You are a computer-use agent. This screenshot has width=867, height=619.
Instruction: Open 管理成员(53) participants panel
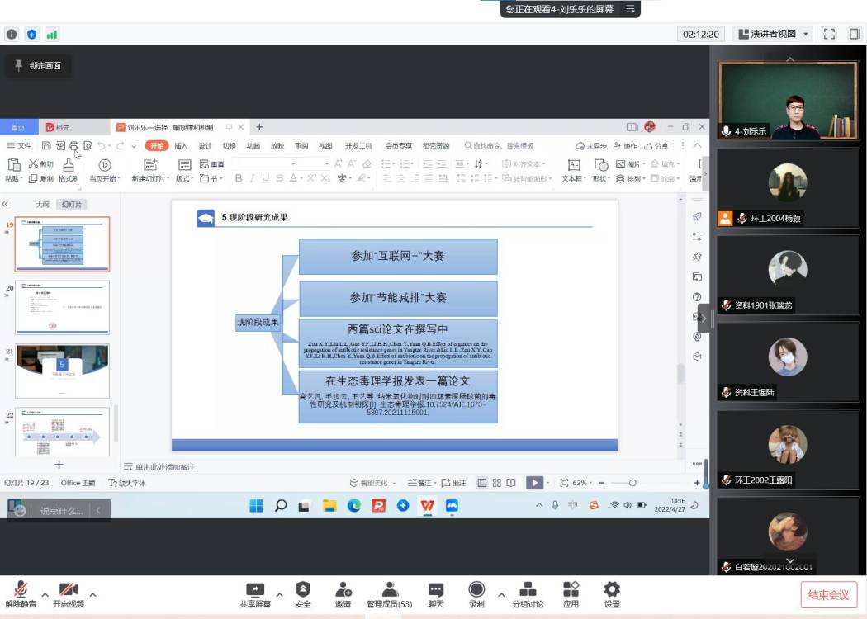[390, 594]
